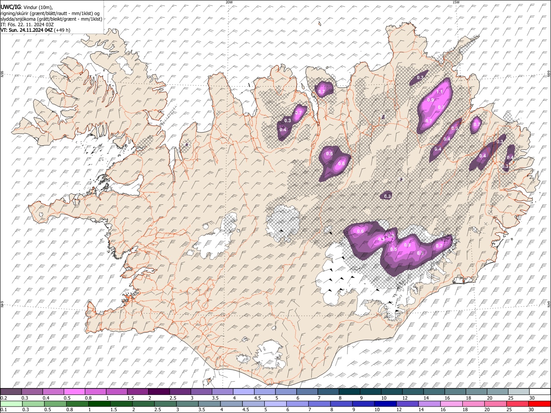The width and height of the screenshot is (551, 413).
Task: Select the "IT: Fös. 22. 11. 2024 03Z" line
Action: (x=27, y=25)
